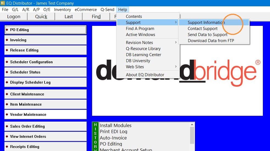Open Scheduler Configuration shortcut
Screen dimensions: 270x151
coord(45,62)
